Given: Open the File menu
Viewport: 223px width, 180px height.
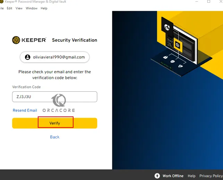Looking at the screenshot, I should click(2, 8).
